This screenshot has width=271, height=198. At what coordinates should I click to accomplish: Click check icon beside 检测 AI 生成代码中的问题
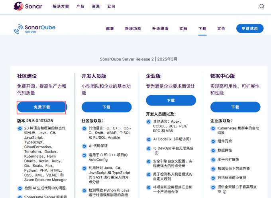tap(20, 188)
